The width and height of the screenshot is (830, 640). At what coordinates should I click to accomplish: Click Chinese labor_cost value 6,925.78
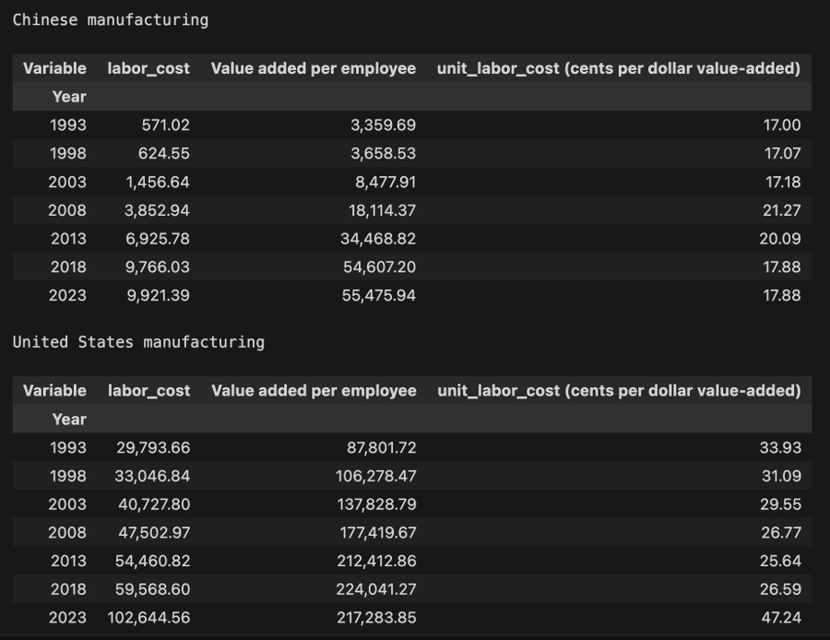(158, 239)
